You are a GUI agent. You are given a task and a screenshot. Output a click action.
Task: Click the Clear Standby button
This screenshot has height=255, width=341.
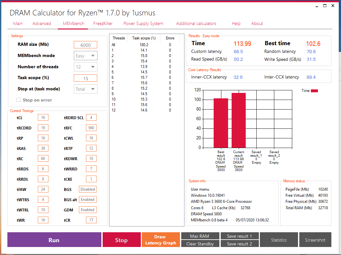click(200, 244)
